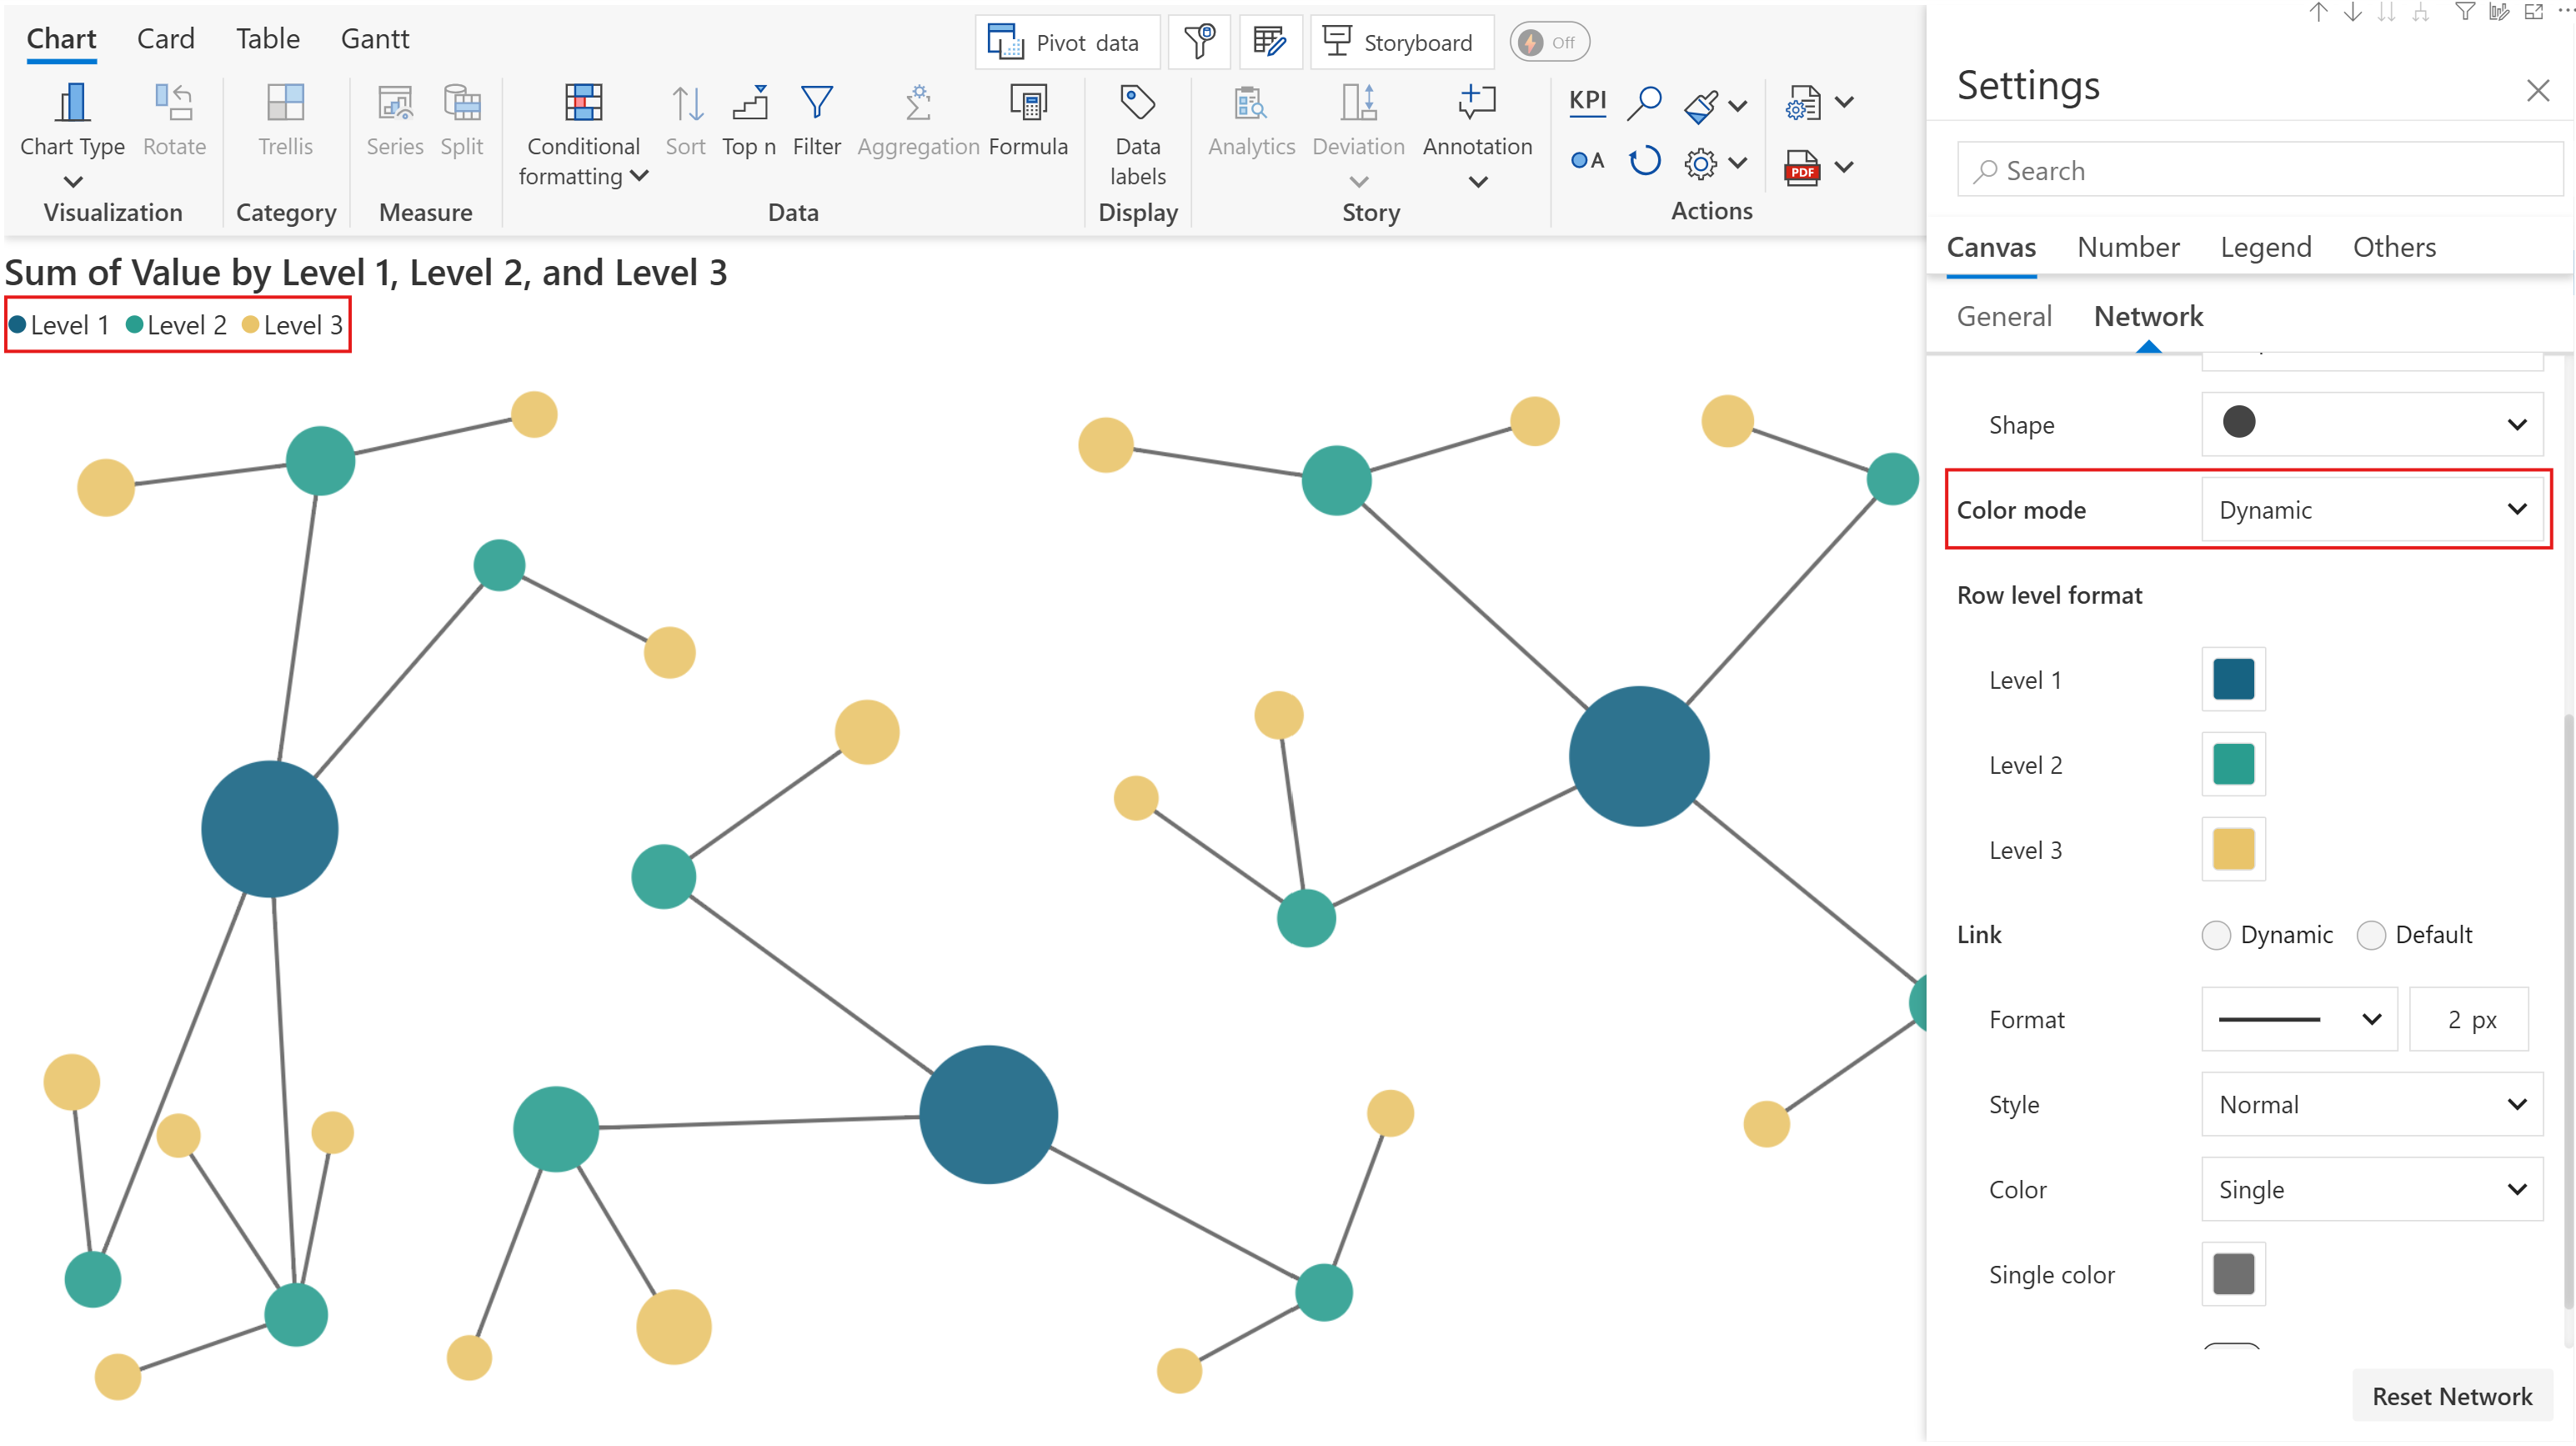Expand the Style Normal dropdown
The width and height of the screenshot is (2576, 1446).
pos(2371,1104)
